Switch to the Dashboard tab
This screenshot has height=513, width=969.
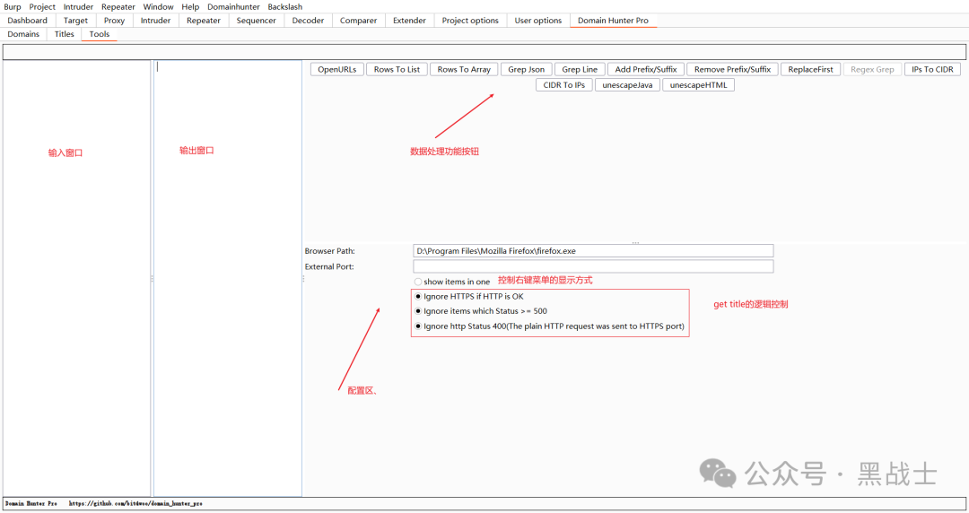click(x=27, y=21)
